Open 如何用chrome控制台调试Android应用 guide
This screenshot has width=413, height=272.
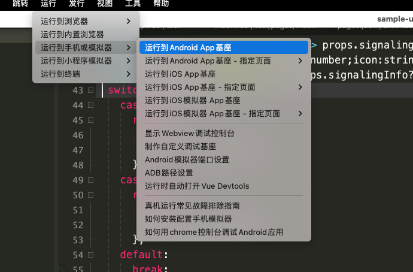(x=224, y=232)
